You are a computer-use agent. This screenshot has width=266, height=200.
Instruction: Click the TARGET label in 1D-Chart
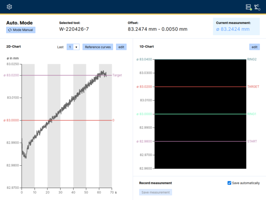253,87
